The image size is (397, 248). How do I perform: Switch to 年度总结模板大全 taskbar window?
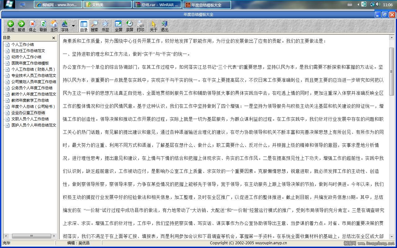click(207, 5)
